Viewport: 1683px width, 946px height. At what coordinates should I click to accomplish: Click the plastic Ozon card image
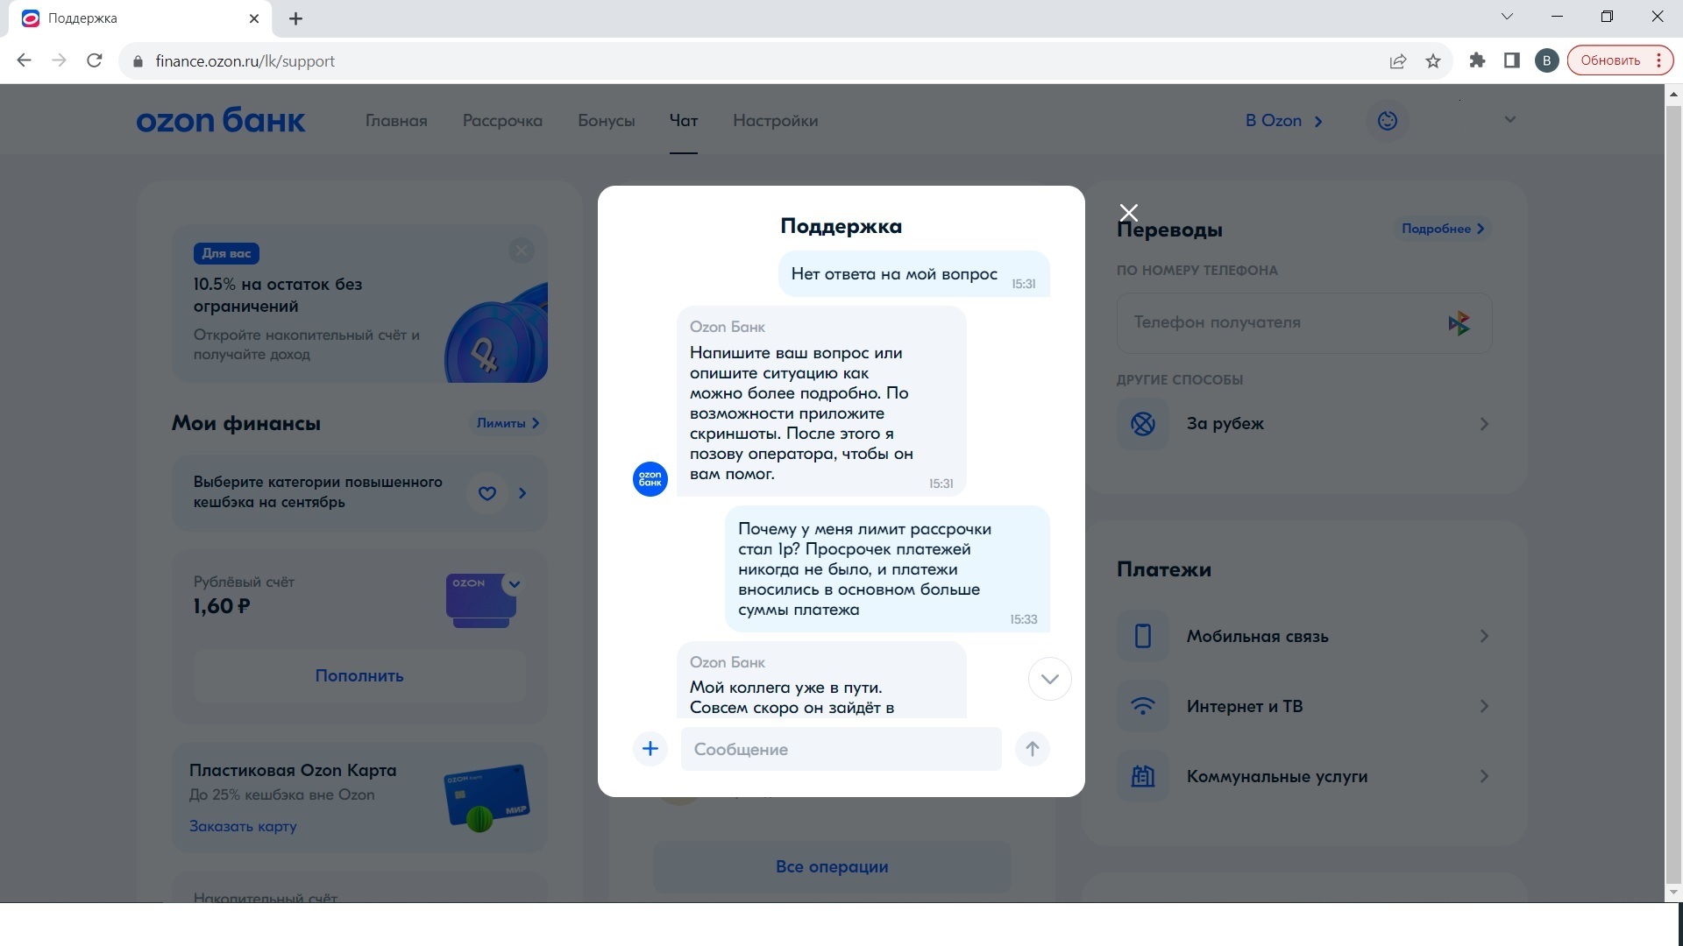pos(487,797)
